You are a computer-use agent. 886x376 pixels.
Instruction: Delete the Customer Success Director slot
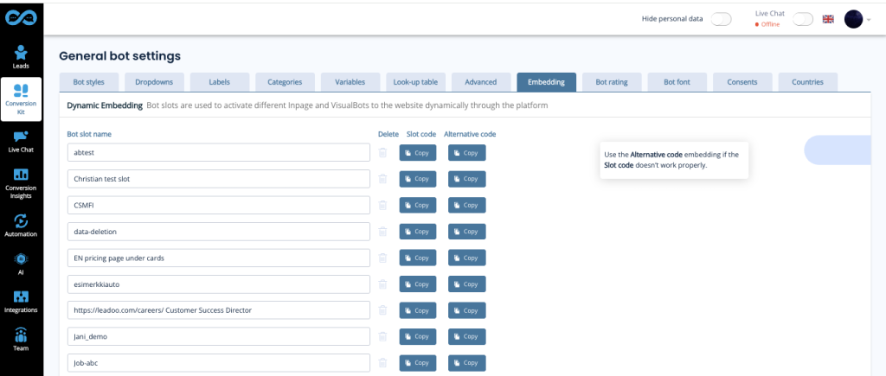tap(382, 310)
